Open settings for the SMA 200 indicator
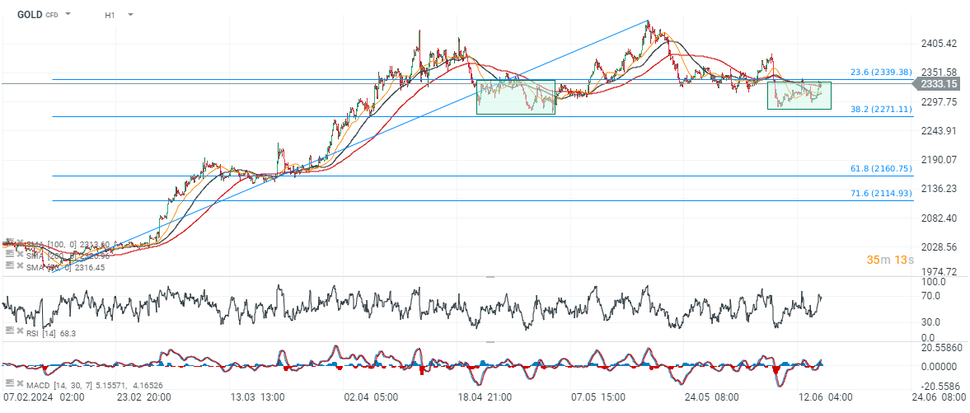The height and width of the screenshot is (413, 970). 8,254
